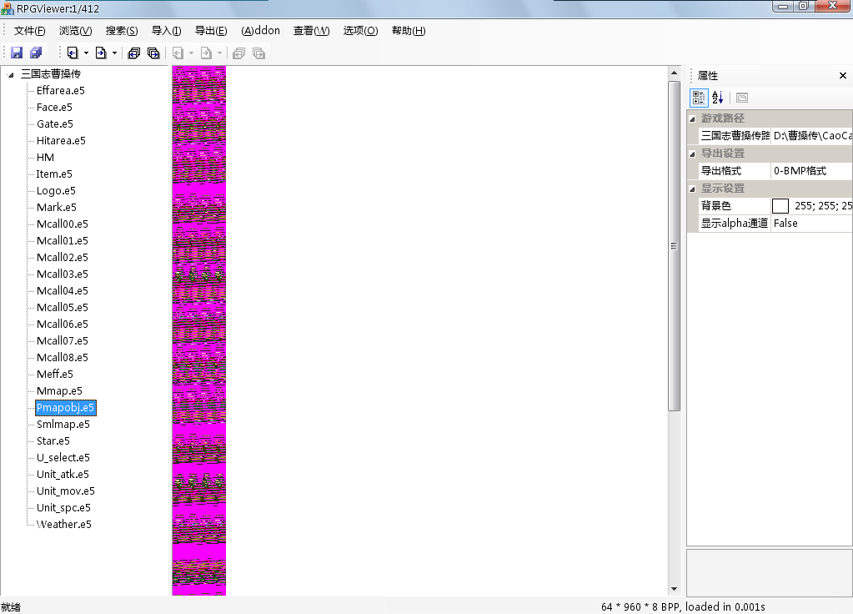853x614 pixels.
Task: Click the import page icon with left arrow
Action: [x=73, y=53]
